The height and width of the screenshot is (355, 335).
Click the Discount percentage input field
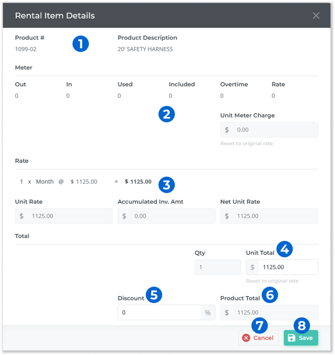click(x=159, y=312)
